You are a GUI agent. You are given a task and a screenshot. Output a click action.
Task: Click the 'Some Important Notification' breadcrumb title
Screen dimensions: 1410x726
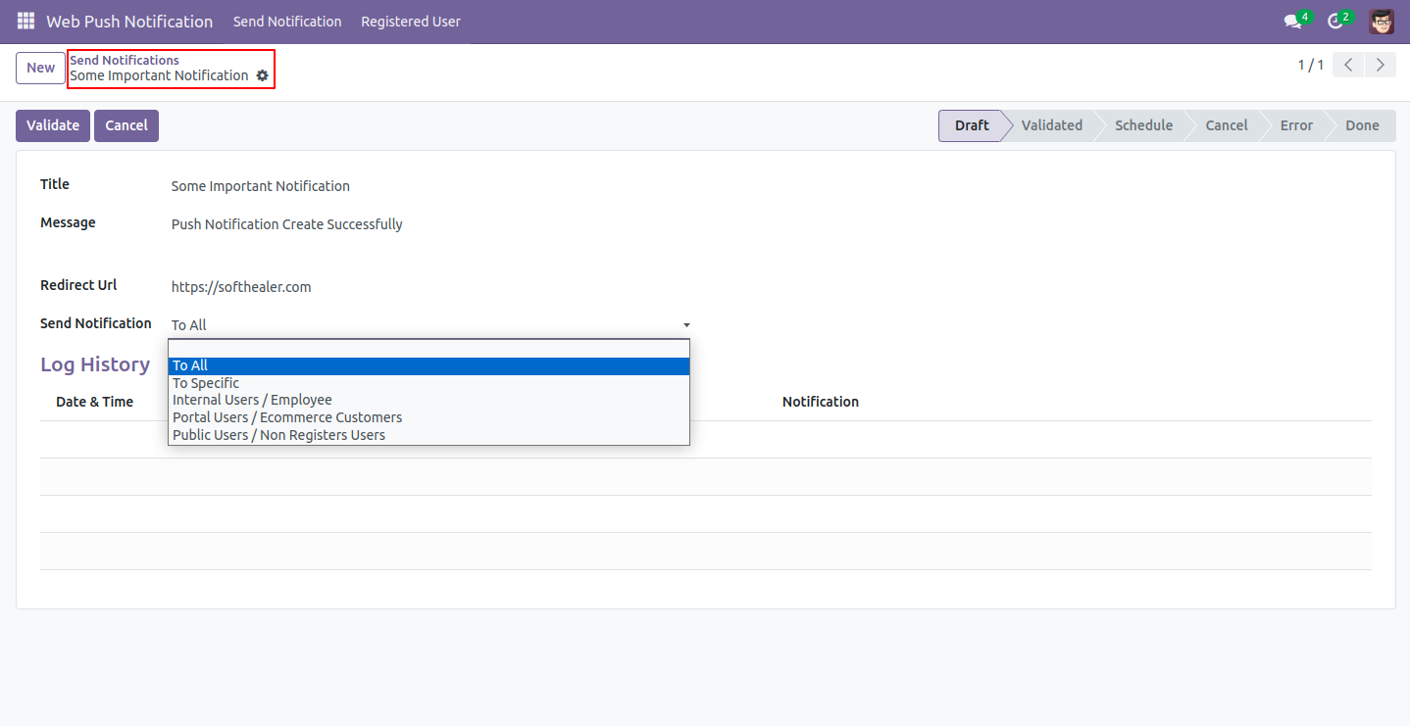point(159,75)
